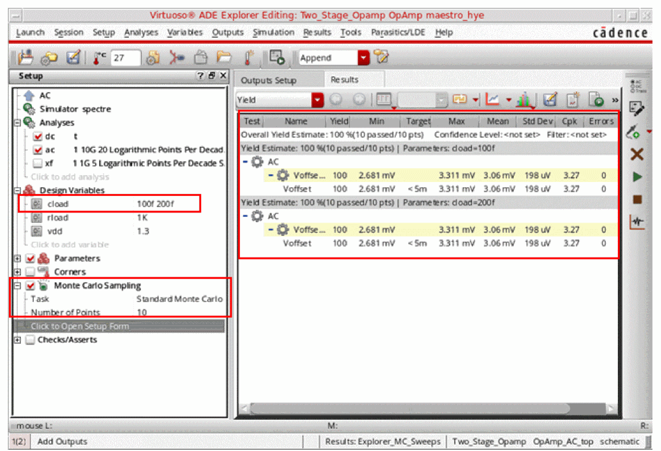
Task: Click the grey package toolbar icon
Action: tap(201, 57)
